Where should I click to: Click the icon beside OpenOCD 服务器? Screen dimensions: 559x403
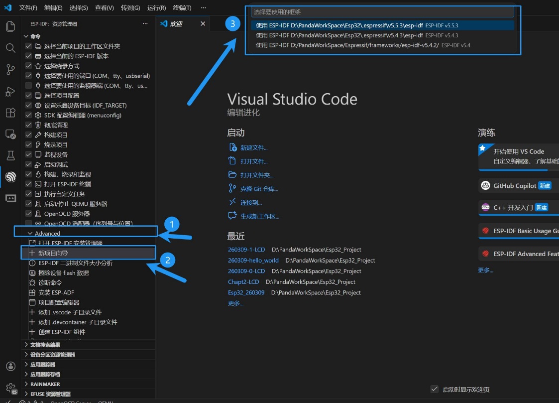[x=38, y=214]
